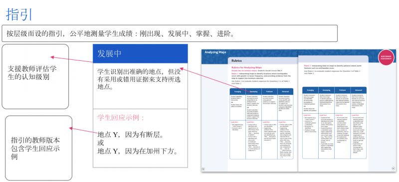
Task: Click the 地点 Y，因为在加州下方 line
Action: point(138,151)
